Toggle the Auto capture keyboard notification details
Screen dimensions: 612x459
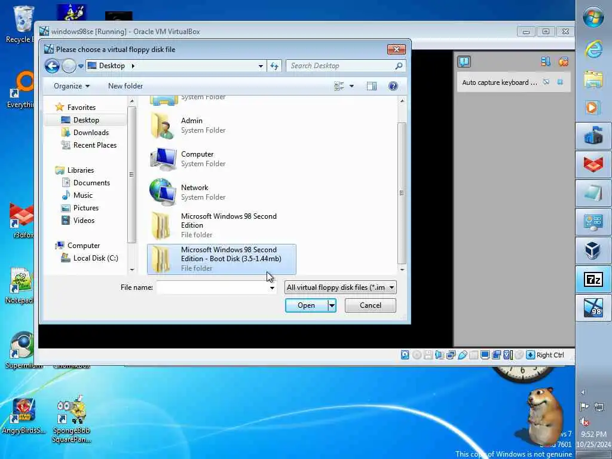pyautogui.click(x=546, y=82)
